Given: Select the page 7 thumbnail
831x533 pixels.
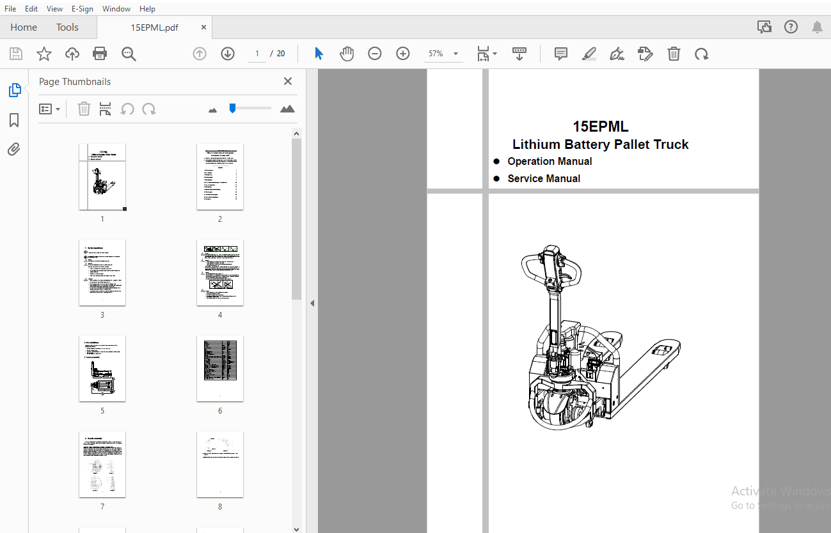Looking at the screenshot, I should coord(102,465).
